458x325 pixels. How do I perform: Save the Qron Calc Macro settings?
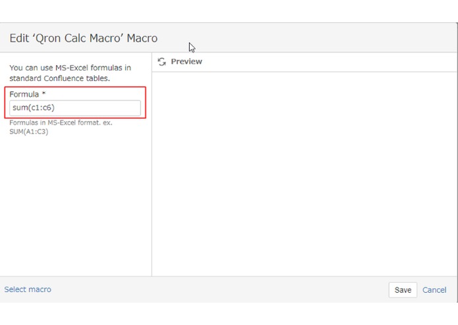point(403,290)
